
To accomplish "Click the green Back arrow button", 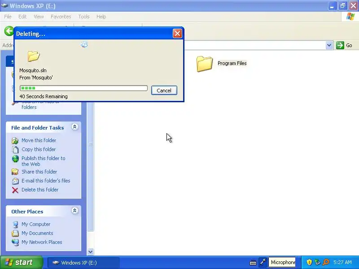I will click(9, 31).
